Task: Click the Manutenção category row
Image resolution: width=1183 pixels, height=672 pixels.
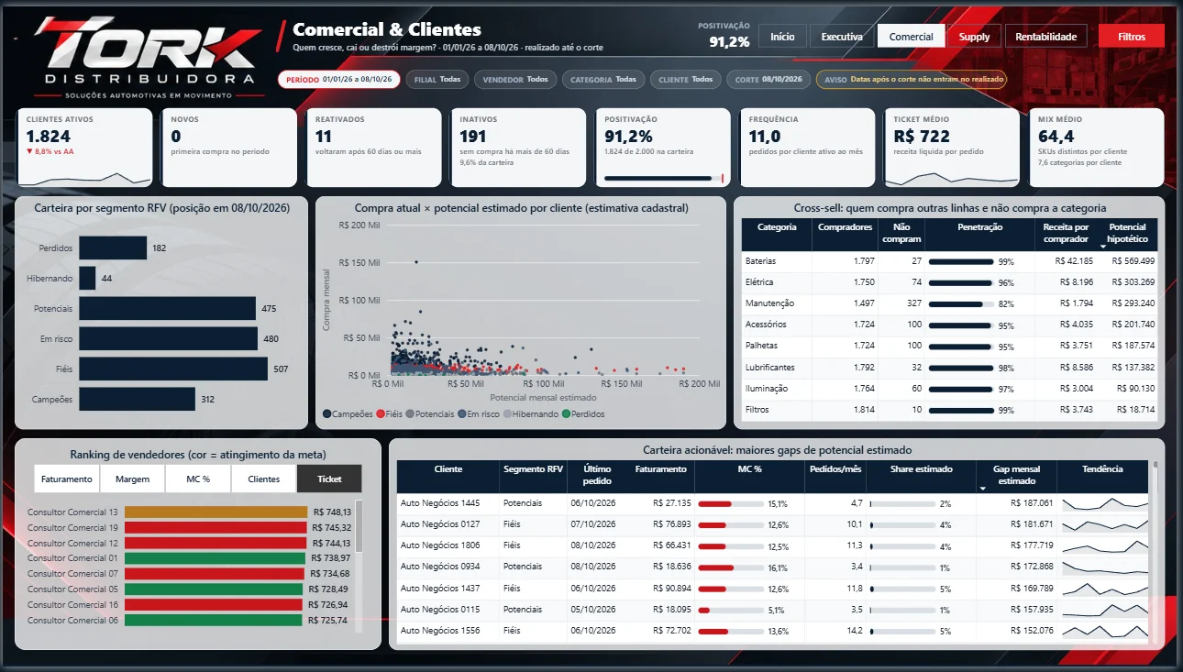Action: point(951,303)
